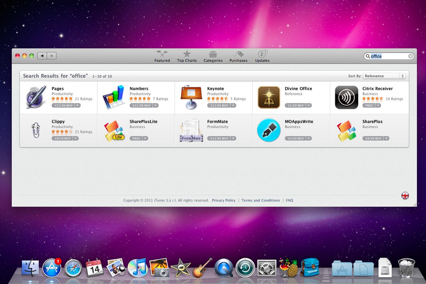Click the Clippy 21 Ratings stars
Viewport: 426px width, 284px height.
point(62,132)
